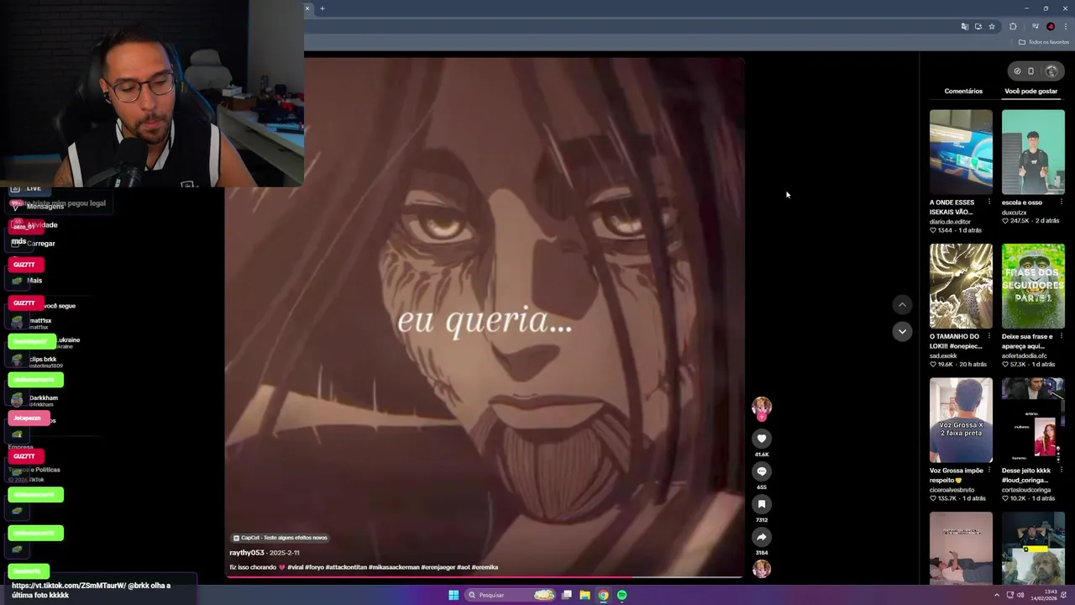Switch to the Comentários tab
This screenshot has height=605, width=1075.
pos(963,91)
